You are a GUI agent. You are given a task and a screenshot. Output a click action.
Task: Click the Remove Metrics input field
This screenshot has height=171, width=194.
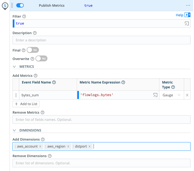(x=102, y=120)
